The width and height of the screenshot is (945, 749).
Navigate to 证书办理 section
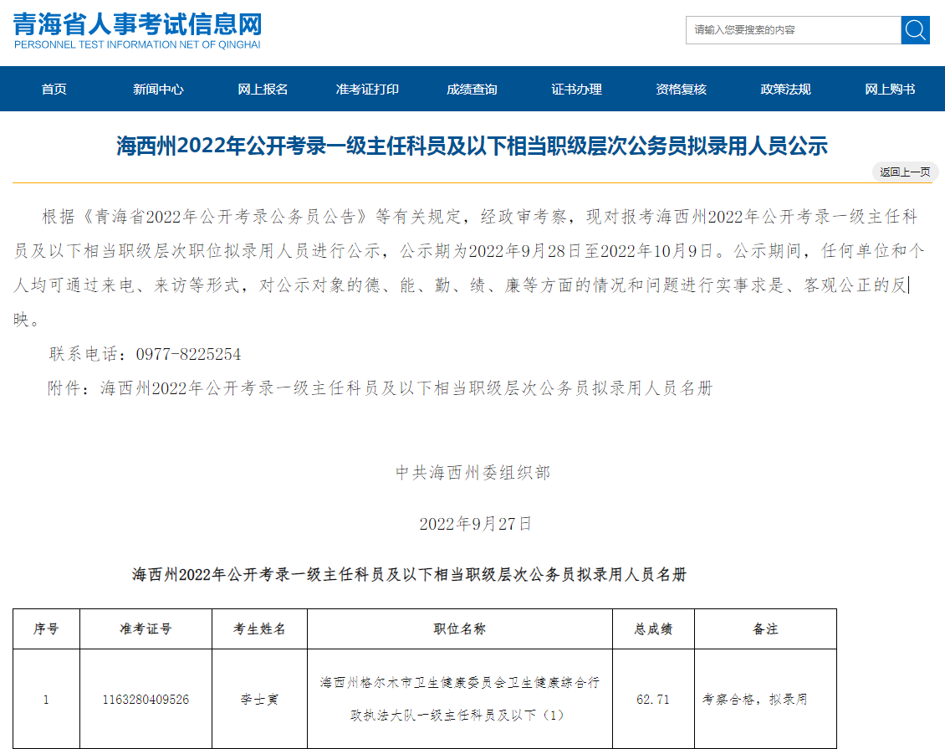pos(576,90)
